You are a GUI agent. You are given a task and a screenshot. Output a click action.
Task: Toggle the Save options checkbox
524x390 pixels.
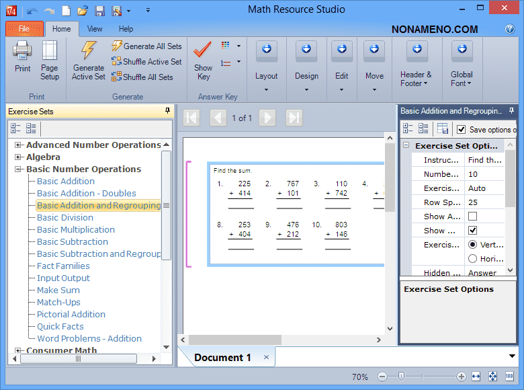(x=461, y=129)
